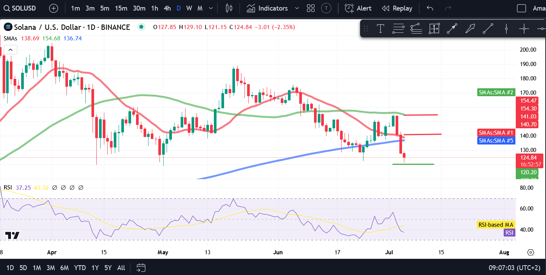Grab the drawing toolbar drag handle

365,28
